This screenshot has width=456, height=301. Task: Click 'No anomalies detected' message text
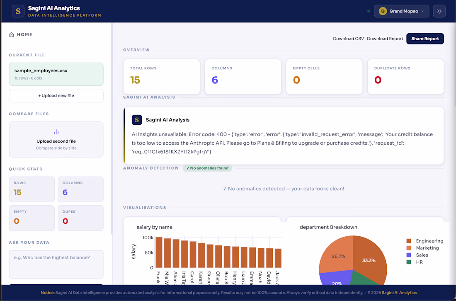(284, 189)
